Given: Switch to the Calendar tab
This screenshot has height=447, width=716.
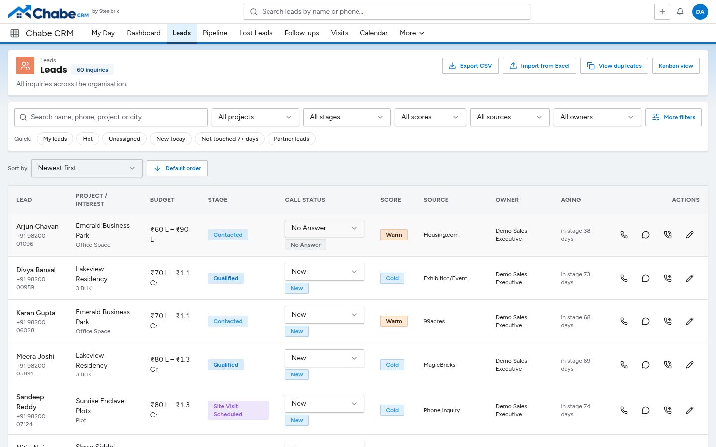Looking at the screenshot, I should (x=374, y=33).
